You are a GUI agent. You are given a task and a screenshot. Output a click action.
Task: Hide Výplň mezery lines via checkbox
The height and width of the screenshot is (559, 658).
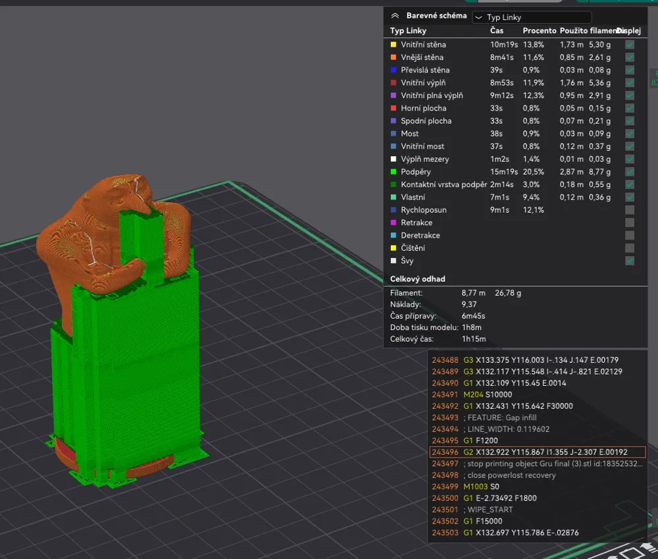coord(630,159)
